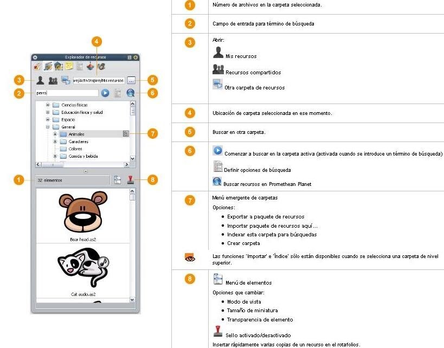
Task: Toggle the red stamp tool
Action: point(130,180)
